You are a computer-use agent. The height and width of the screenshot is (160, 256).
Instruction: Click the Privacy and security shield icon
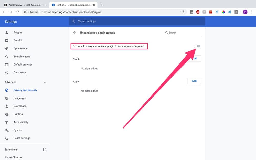coord(7,90)
